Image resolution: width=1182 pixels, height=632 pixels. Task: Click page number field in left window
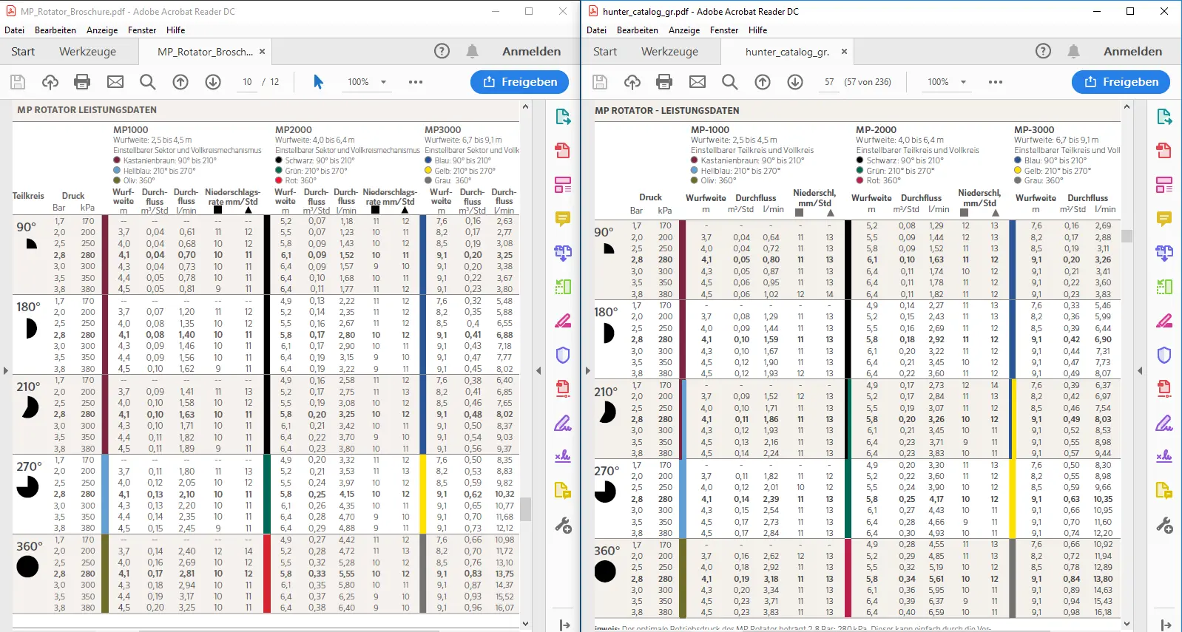click(247, 82)
